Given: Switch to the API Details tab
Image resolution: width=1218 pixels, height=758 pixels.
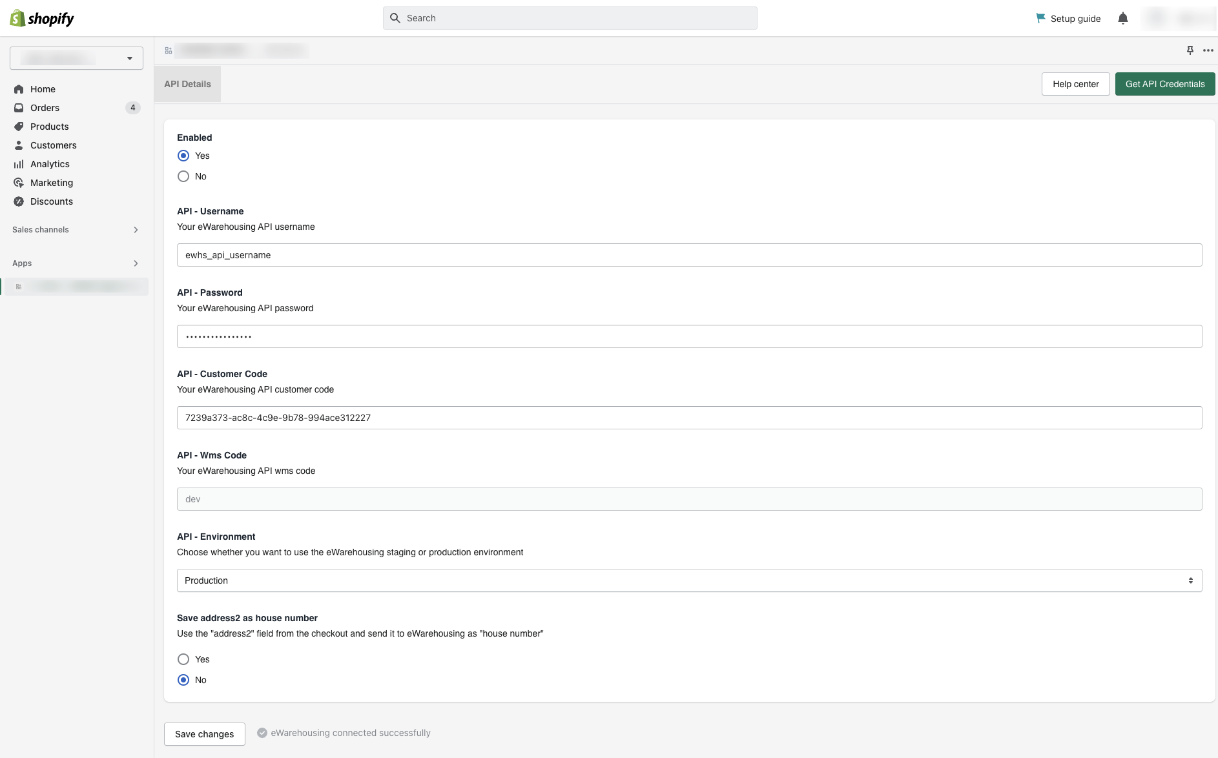Looking at the screenshot, I should 187,84.
